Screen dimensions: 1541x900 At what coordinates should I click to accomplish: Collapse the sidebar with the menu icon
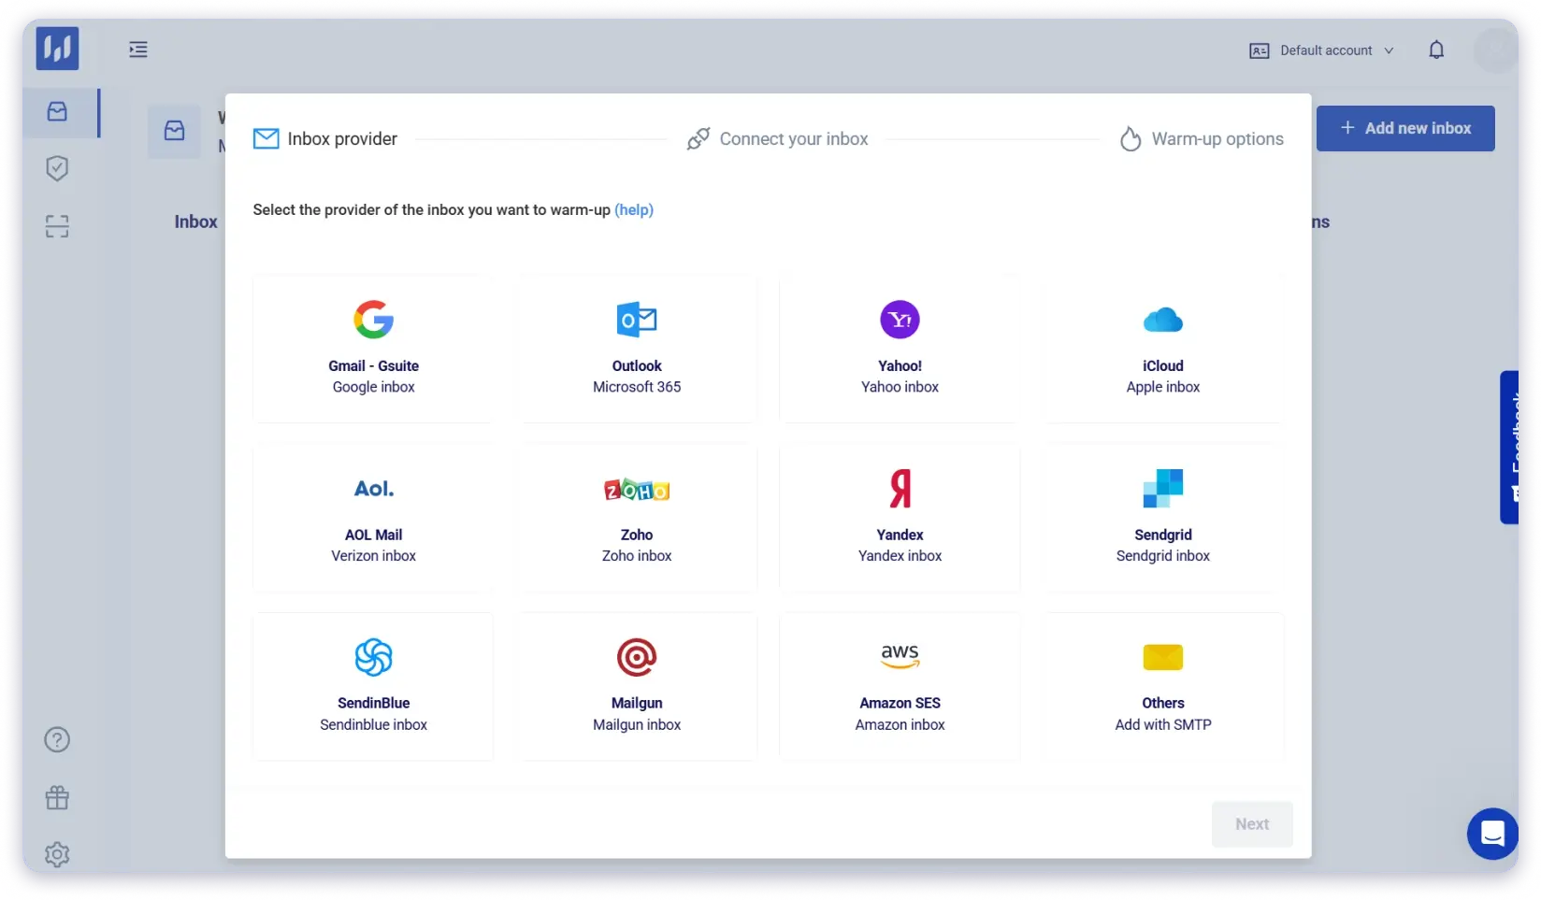click(x=138, y=50)
